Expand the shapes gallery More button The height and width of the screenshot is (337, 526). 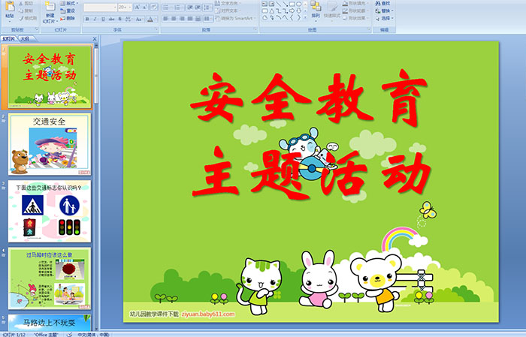click(x=305, y=17)
